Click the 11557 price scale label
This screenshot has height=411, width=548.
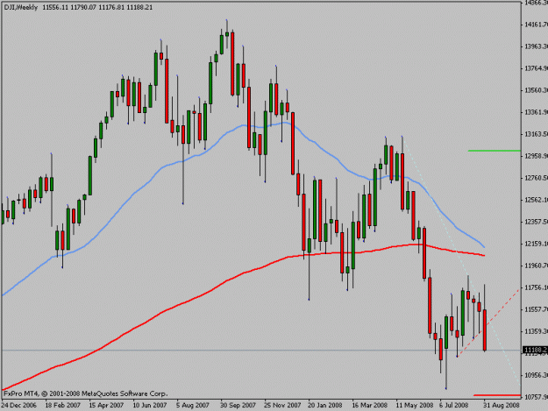(x=536, y=309)
